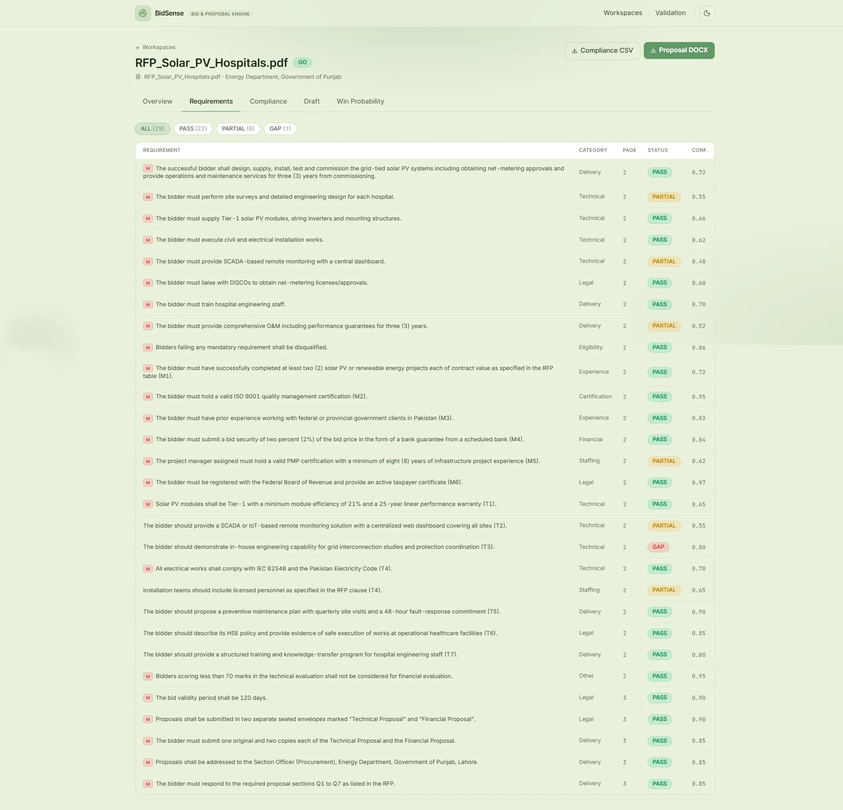Click PARTIAL badge on licensed personnel installation row
The height and width of the screenshot is (810, 843).
664,590
